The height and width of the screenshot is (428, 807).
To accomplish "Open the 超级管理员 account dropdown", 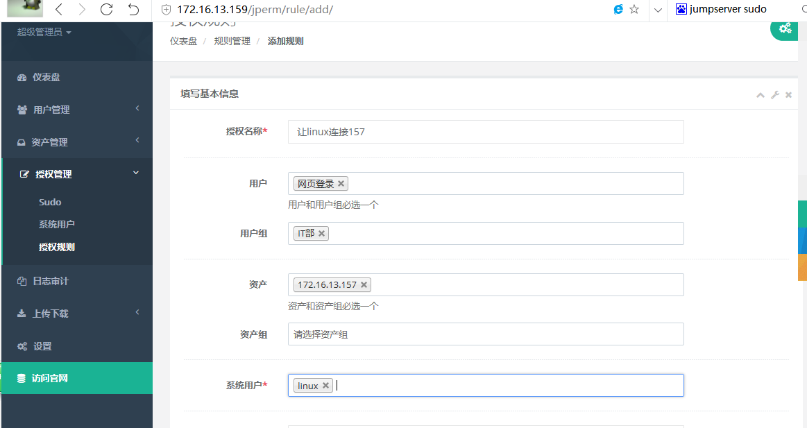I will coord(44,32).
